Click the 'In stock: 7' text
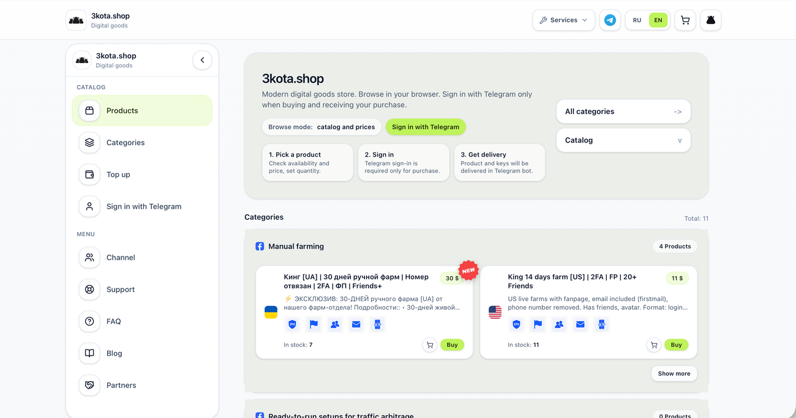 point(298,345)
